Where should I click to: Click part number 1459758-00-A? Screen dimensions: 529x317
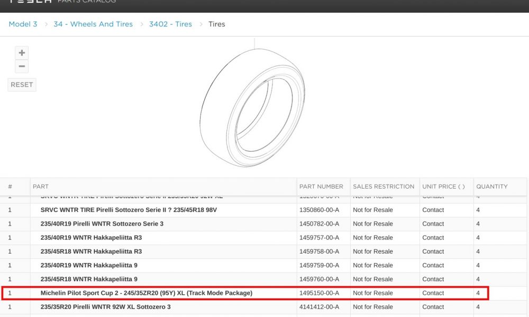click(319, 251)
